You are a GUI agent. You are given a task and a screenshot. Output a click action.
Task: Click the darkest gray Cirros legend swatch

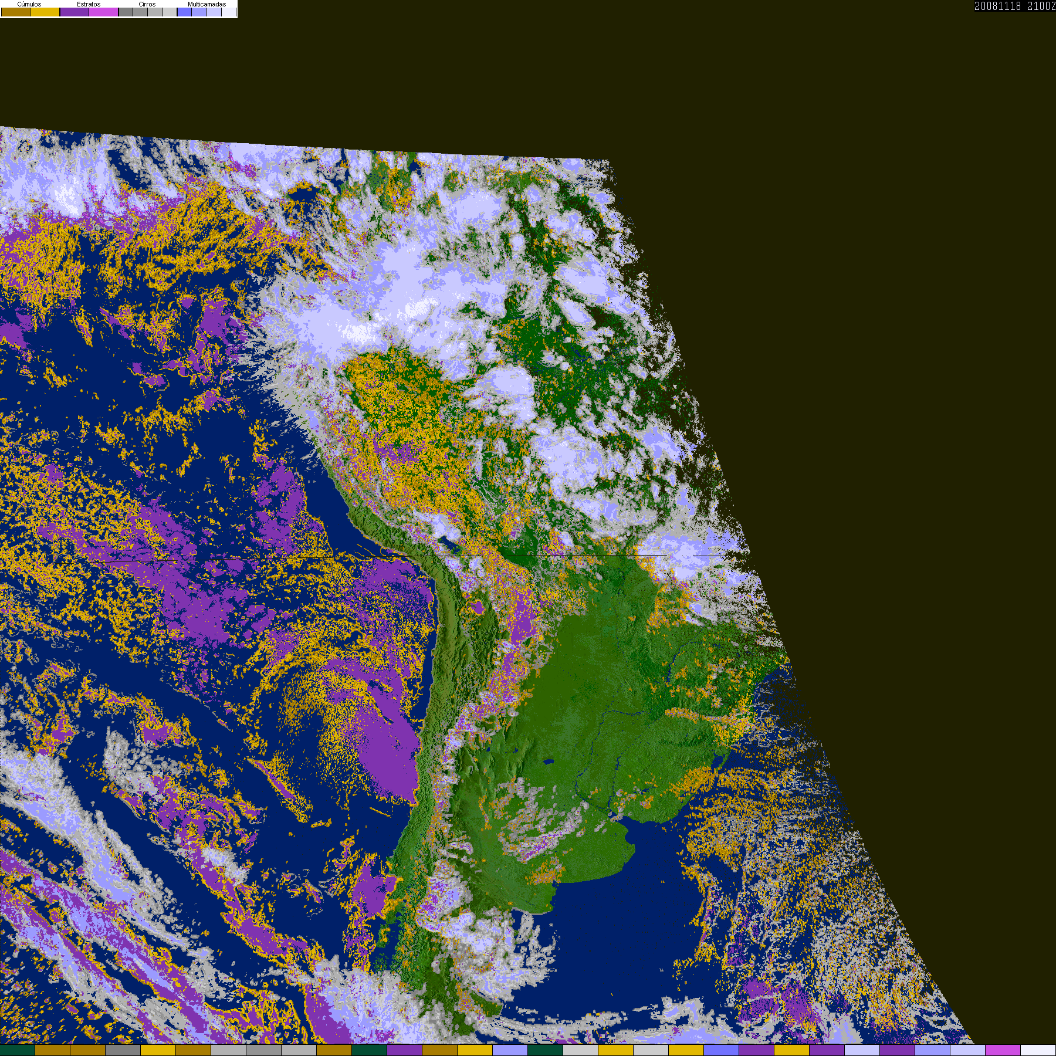[126, 12]
